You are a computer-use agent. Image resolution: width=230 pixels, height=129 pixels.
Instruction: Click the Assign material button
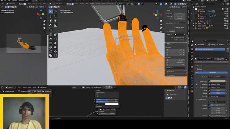[200, 62]
